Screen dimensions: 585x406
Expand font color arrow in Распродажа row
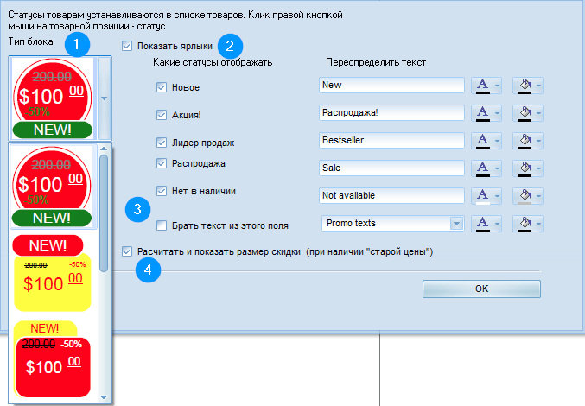(x=497, y=168)
